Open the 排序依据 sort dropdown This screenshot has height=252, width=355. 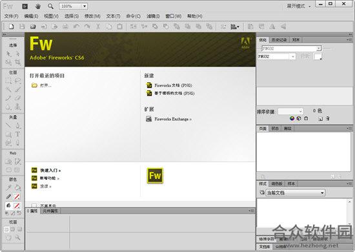290,111
